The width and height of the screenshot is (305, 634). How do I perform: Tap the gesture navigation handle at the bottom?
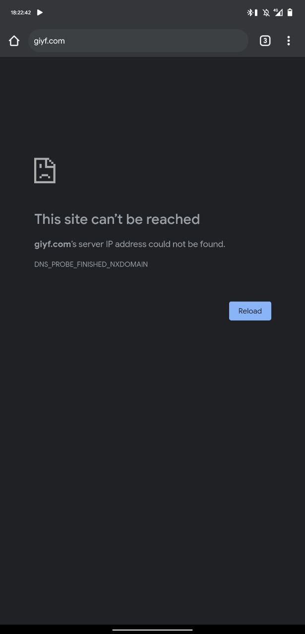coord(152,630)
